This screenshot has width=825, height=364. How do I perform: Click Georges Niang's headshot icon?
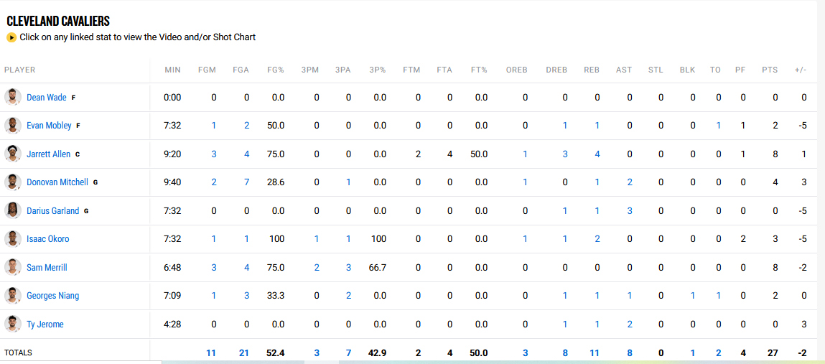13,296
